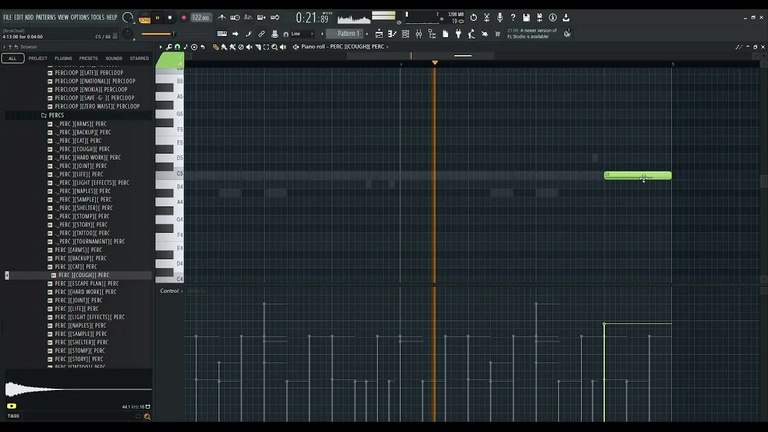Open piano roll wrench tools icon

tap(169, 47)
